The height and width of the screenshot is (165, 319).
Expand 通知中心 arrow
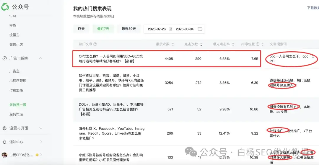click(x=41, y=142)
